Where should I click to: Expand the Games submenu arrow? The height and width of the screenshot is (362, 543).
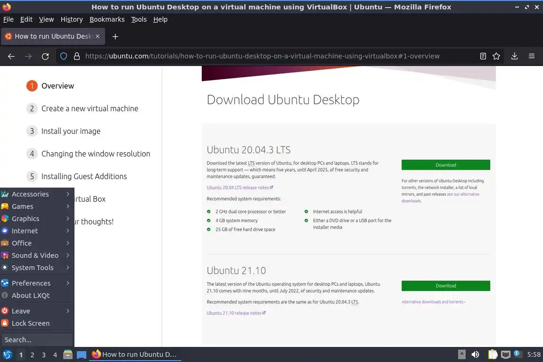[68, 206]
